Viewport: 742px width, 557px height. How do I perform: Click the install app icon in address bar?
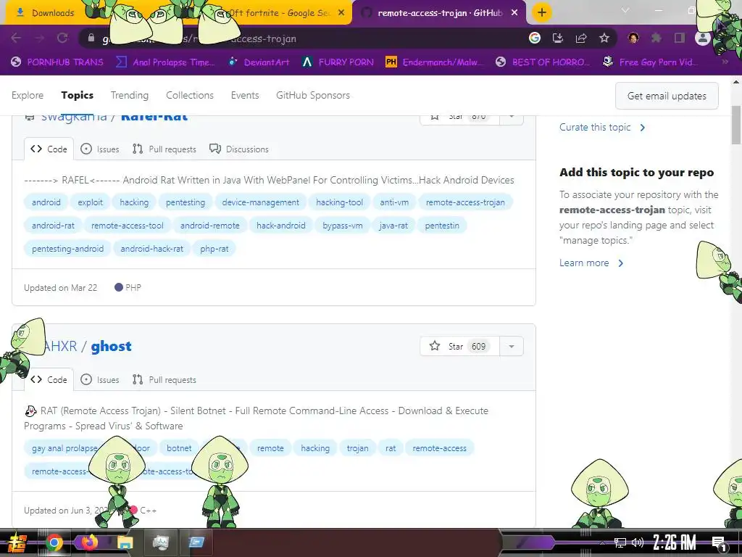coord(557,38)
